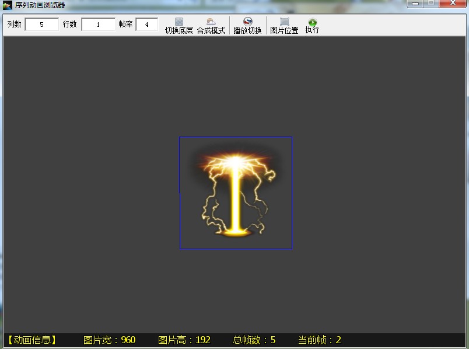Image resolution: width=469 pixels, height=349 pixels.
Task: Toggle playback with 播放切换
Action: [x=248, y=26]
